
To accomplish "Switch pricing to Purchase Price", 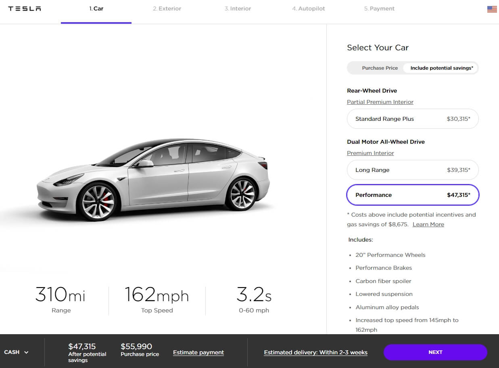I will click(x=380, y=68).
